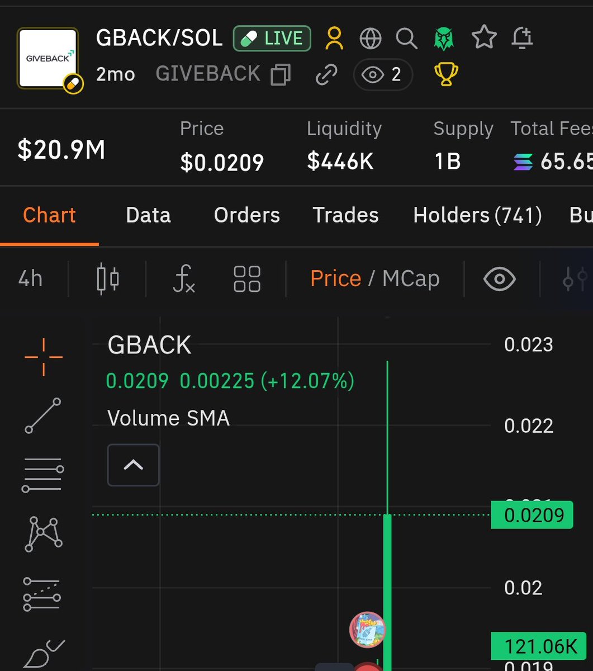Click the 2mo token age label
The image size is (593, 671).
[115, 74]
